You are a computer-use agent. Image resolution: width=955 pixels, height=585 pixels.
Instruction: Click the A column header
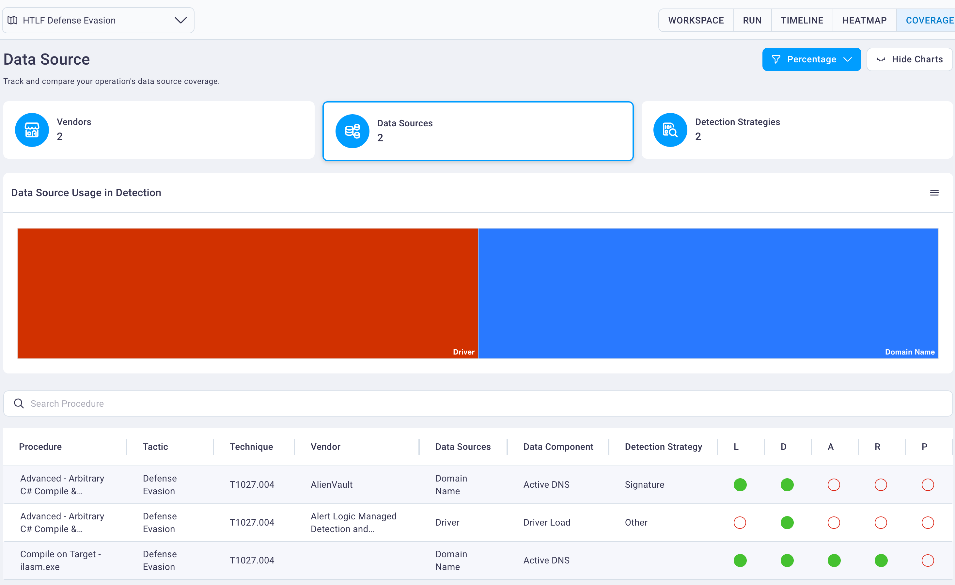coord(831,447)
